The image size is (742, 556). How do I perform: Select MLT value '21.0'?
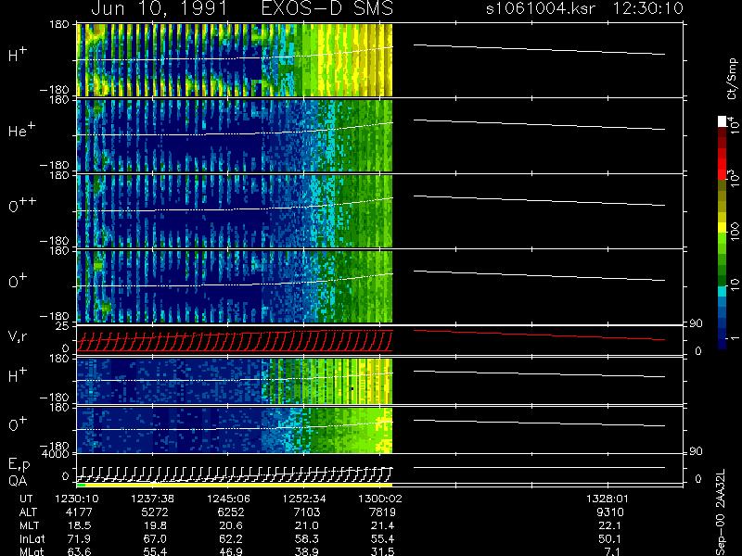coord(307,525)
